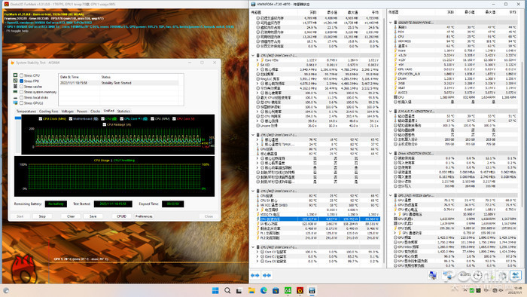
Task: Launch Microsoft Edge from the taskbar
Action: pyautogui.click(x=263, y=290)
